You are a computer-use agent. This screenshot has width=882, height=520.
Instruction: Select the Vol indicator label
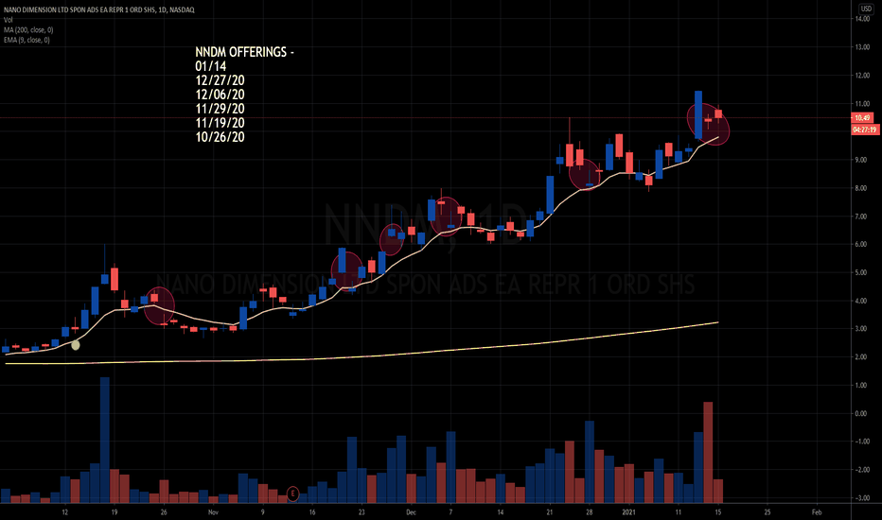click(8, 20)
